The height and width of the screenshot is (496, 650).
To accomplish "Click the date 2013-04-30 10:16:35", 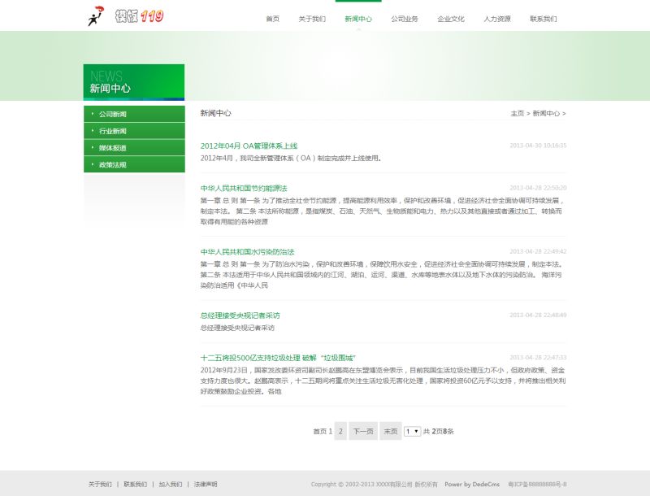I will pos(538,146).
